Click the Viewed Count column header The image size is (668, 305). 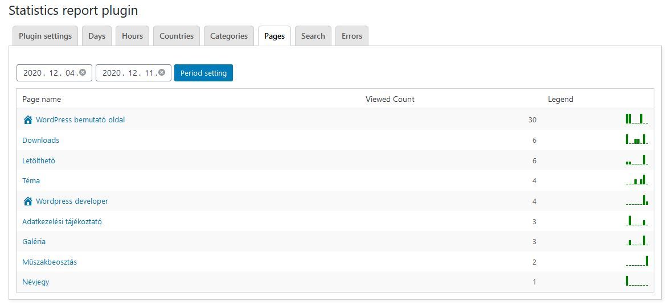tap(390, 99)
